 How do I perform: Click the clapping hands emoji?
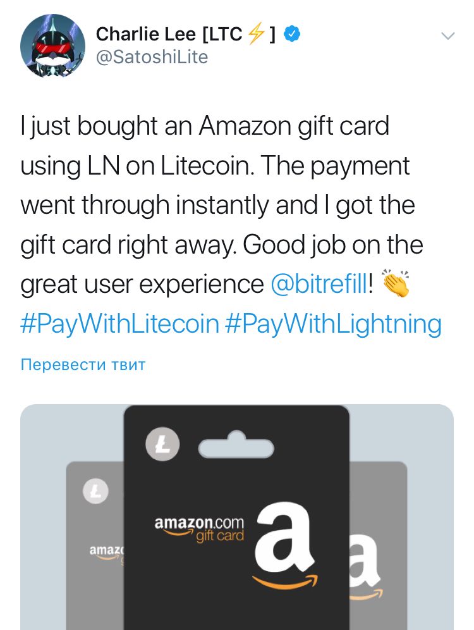(x=396, y=283)
